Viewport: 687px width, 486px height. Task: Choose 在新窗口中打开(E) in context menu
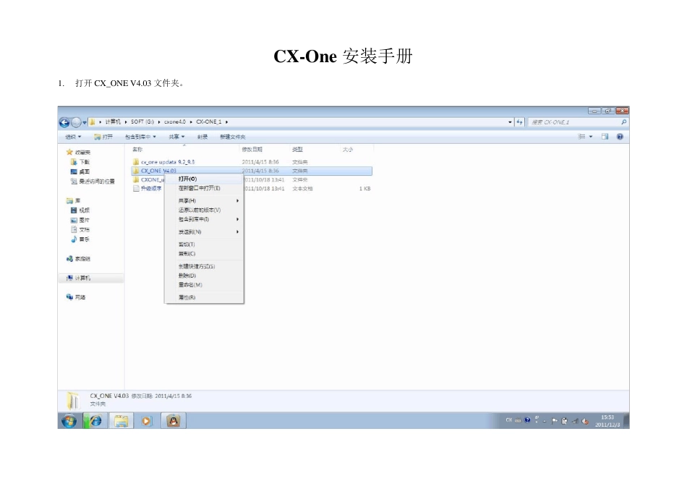204,188
